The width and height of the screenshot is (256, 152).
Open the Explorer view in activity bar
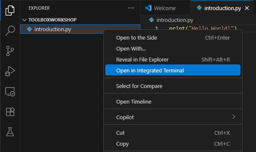[x=10, y=11]
